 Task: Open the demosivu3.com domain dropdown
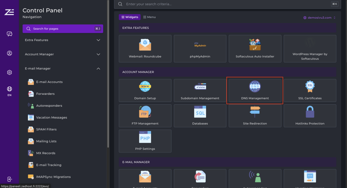point(319,18)
